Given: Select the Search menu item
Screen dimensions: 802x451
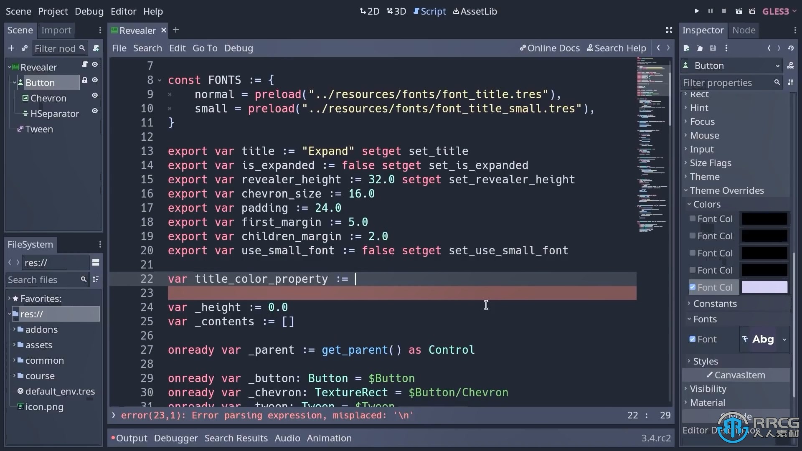Looking at the screenshot, I should pyautogui.click(x=147, y=48).
